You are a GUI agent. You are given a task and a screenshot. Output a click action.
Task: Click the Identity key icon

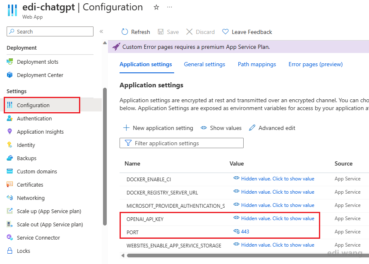click(x=10, y=145)
